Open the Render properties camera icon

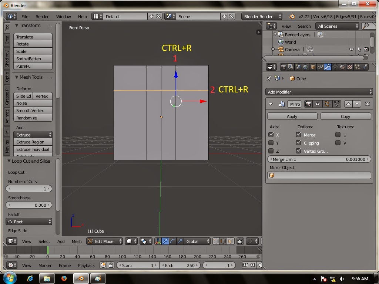click(283, 67)
